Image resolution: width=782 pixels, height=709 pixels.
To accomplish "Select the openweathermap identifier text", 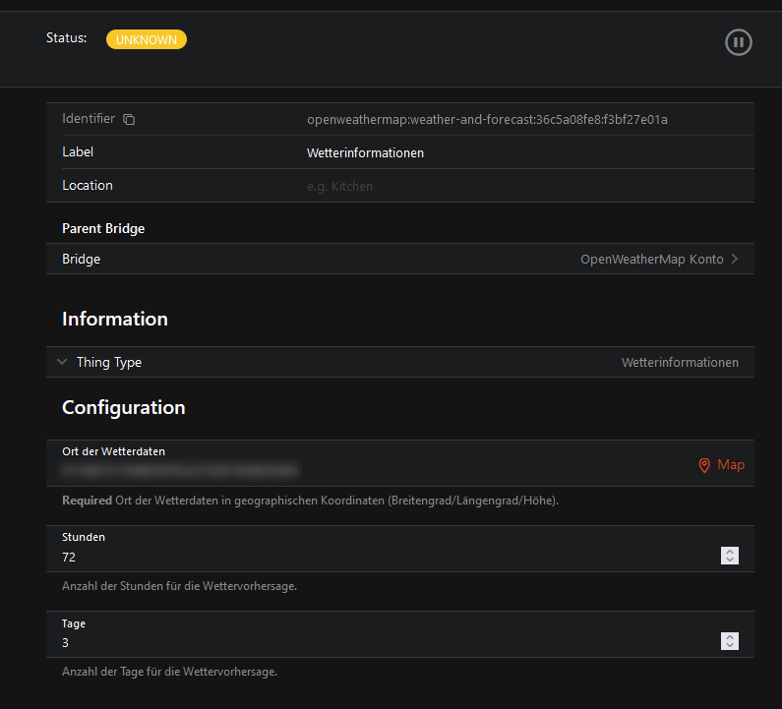I will pos(487,120).
